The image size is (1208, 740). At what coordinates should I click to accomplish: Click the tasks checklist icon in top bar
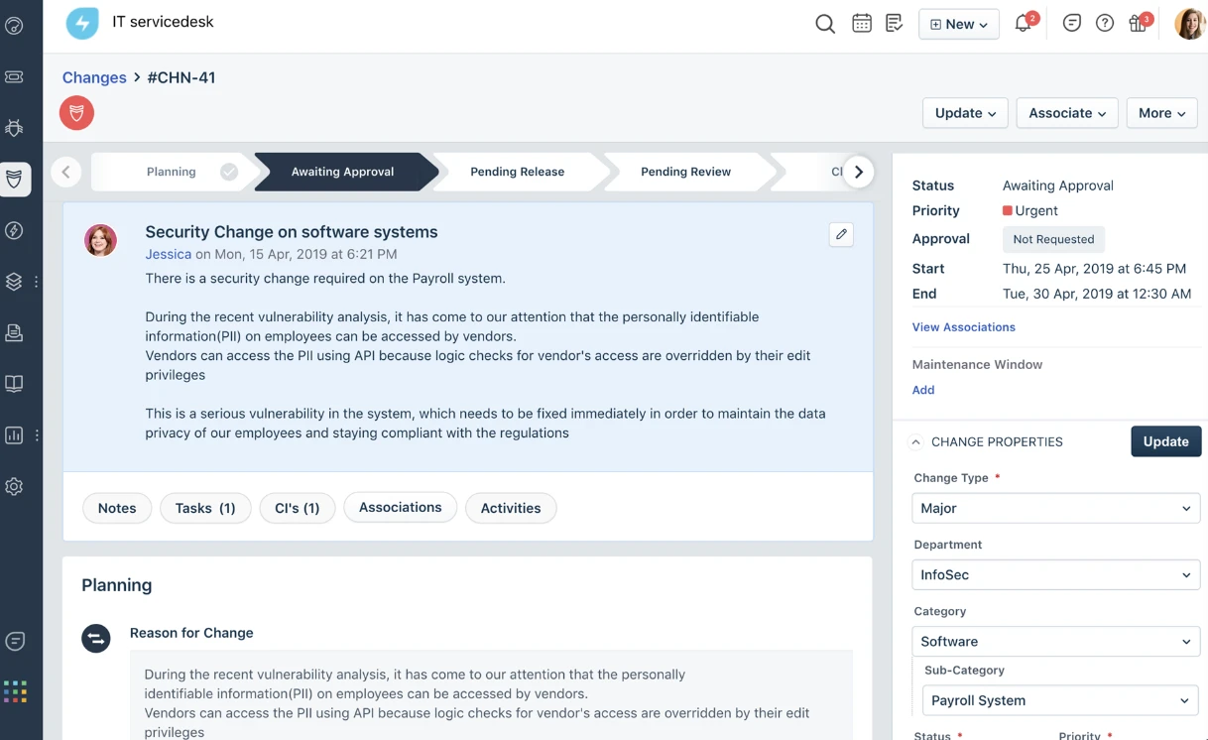tap(894, 23)
